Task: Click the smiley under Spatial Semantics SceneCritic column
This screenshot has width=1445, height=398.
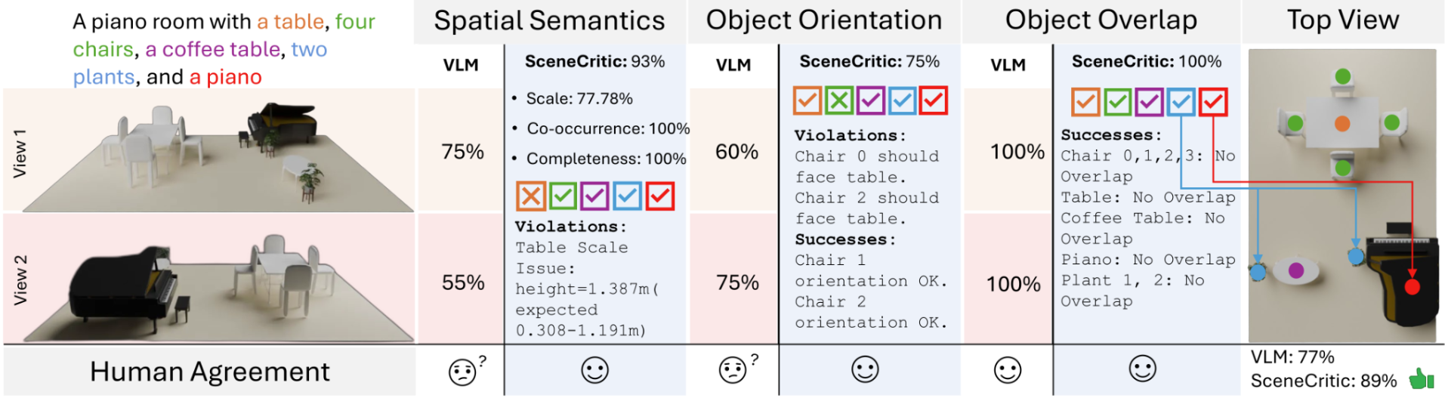Action: pos(594,370)
